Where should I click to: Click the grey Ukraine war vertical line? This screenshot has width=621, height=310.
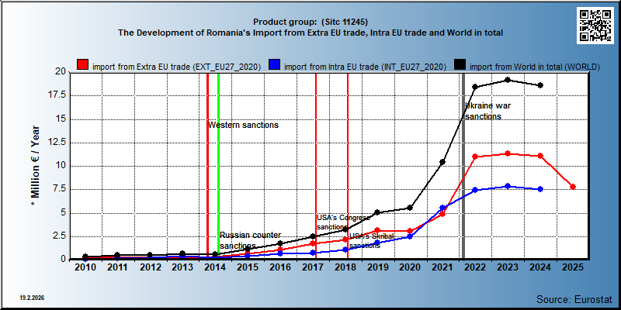463,166
